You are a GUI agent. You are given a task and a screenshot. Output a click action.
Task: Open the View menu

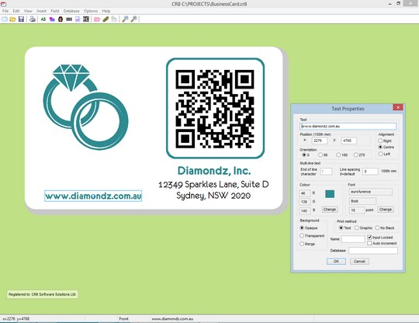pyautogui.click(x=28, y=11)
